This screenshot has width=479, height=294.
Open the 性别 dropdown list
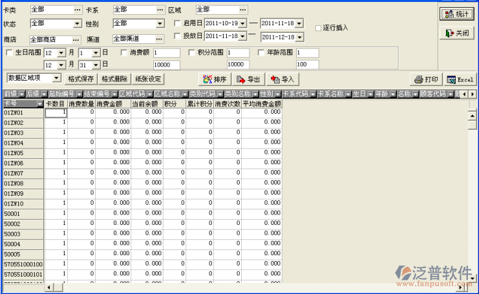(160, 23)
